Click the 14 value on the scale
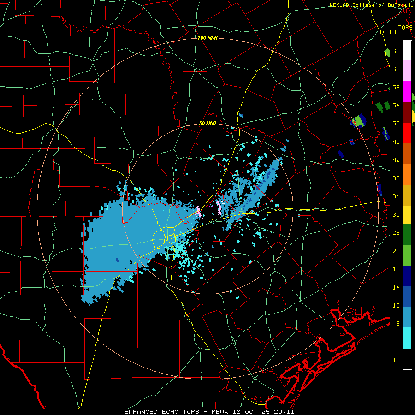Image resolution: width=415 pixels, height=415 pixels. (396, 287)
